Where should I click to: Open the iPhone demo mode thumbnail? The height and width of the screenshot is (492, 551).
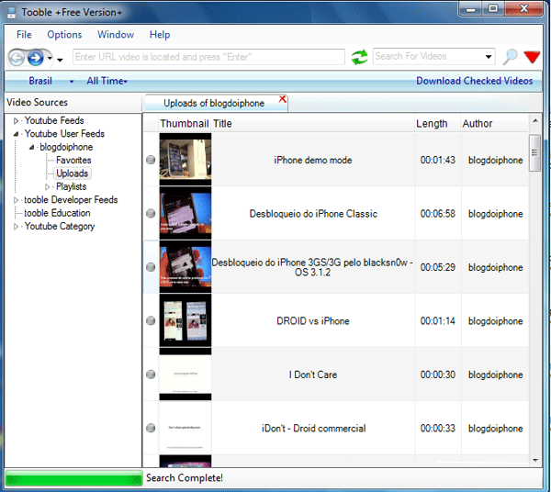pyautogui.click(x=186, y=160)
